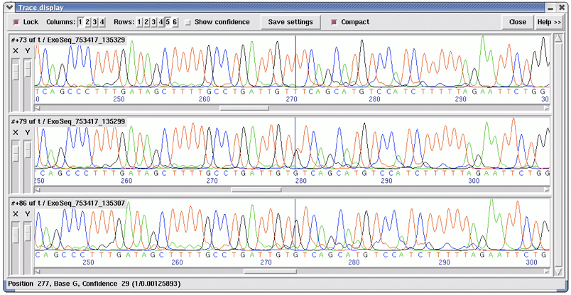Image resolution: width=571 pixels, height=295 pixels.
Task: Set Columns to 2
Action: point(87,22)
